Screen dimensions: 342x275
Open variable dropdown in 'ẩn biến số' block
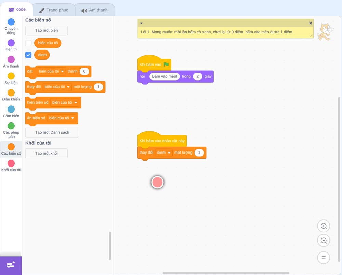(62, 118)
